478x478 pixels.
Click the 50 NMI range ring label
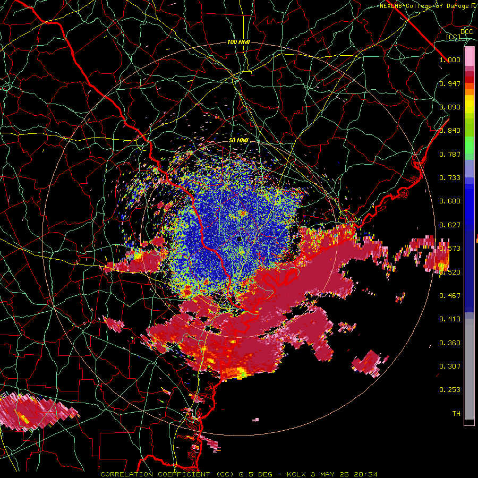coord(238,141)
